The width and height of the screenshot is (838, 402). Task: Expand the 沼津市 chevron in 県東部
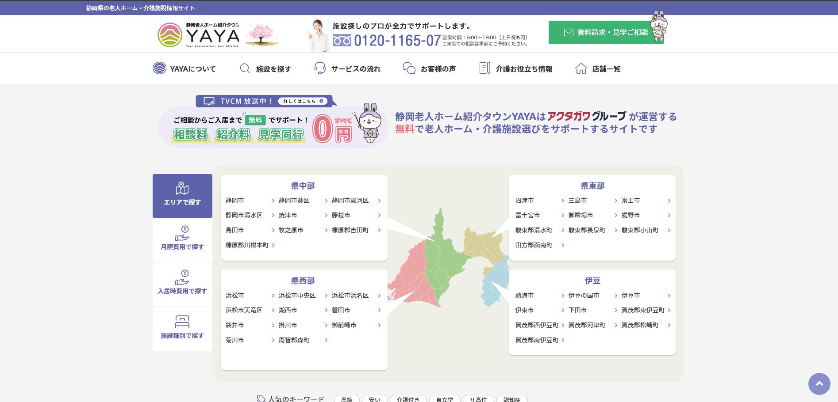(563, 200)
